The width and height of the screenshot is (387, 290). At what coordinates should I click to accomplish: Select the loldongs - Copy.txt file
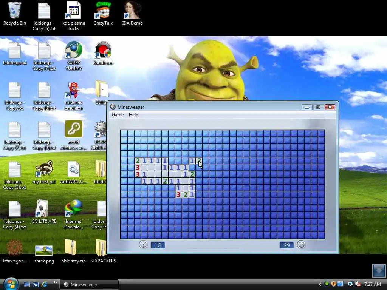coord(15,96)
